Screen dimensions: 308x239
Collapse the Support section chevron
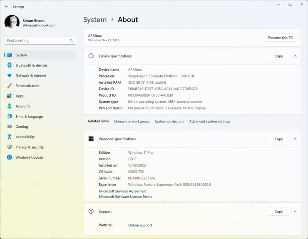pos(295,212)
